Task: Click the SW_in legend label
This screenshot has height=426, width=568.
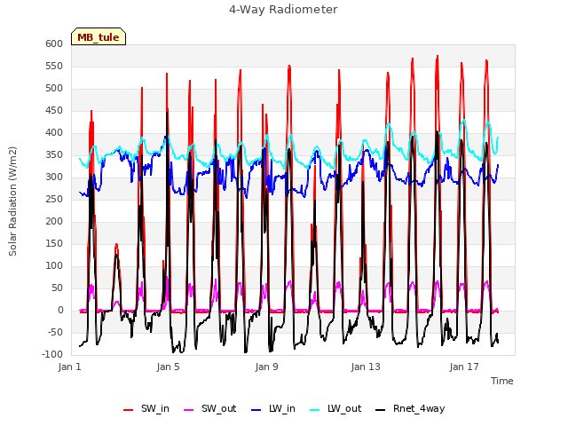Action: [155, 408]
